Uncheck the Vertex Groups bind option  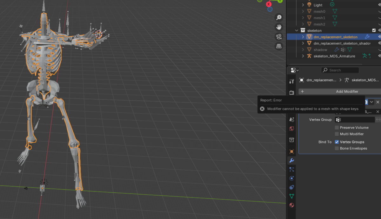pos(337,142)
